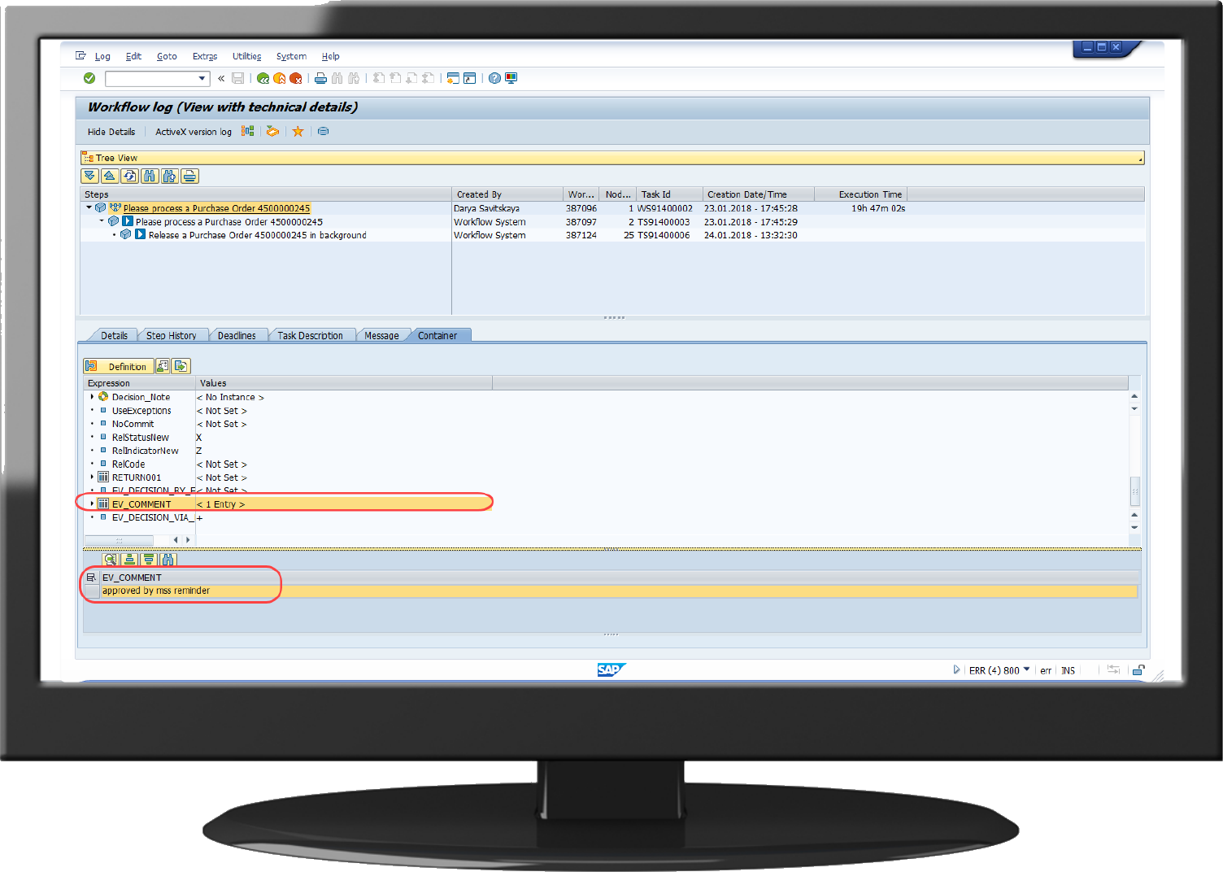The height and width of the screenshot is (872, 1223).
Task: Open the Customize local layout monitor icon
Action: 511,78
